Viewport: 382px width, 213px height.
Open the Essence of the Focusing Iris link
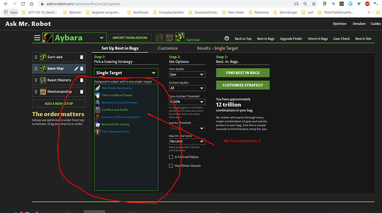coord(121,117)
